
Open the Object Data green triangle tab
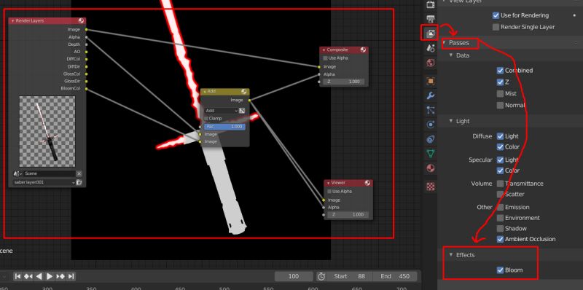click(430, 154)
